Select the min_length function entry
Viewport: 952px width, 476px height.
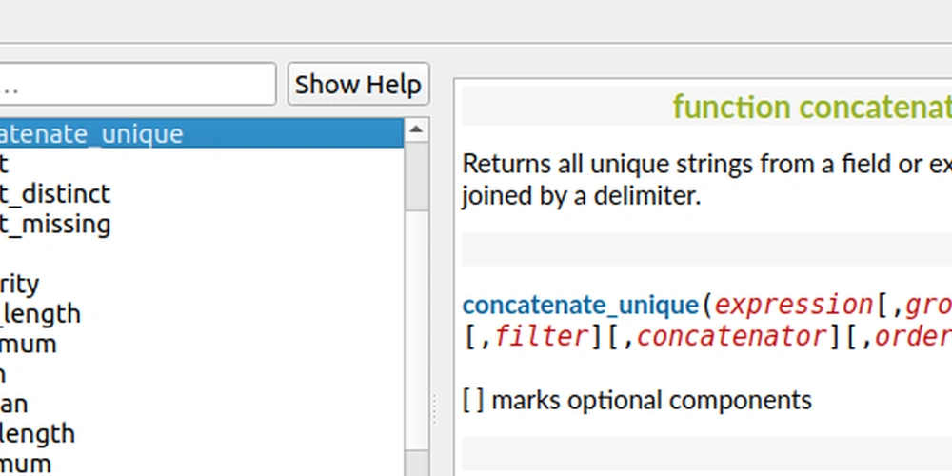(x=38, y=434)
